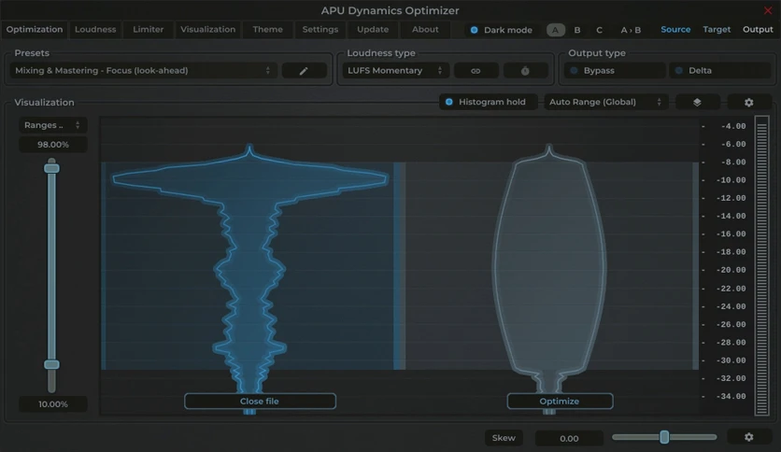This screenshot has width=781, height=452.
Task: Open the Presets dropdown
Action: (144, 71)
